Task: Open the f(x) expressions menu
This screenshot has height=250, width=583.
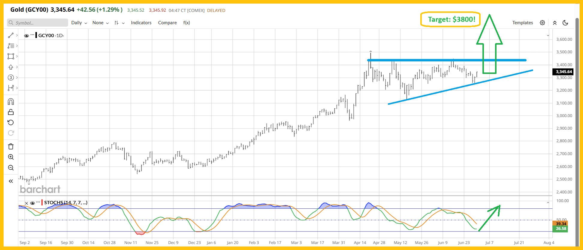Action: (x=186, y=23)
